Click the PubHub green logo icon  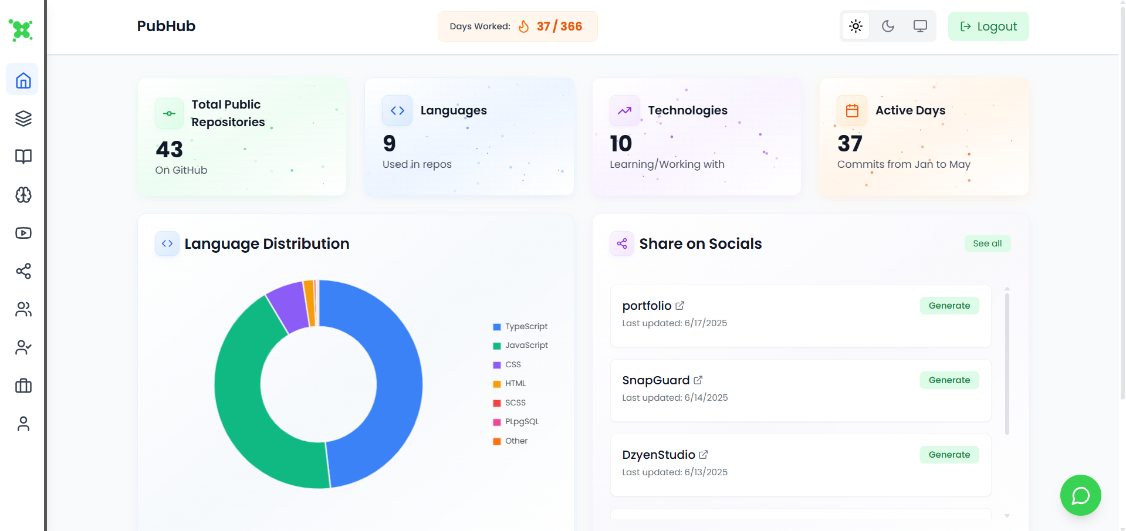21,30
